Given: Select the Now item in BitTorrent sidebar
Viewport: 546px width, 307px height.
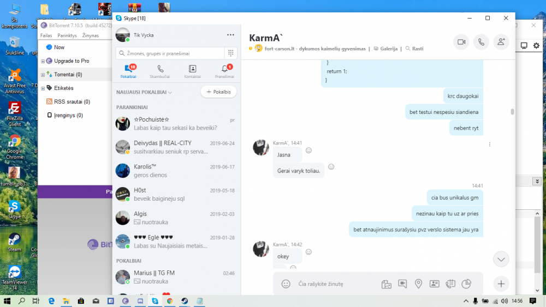Looking at the screenshot, I should point(56,47).
